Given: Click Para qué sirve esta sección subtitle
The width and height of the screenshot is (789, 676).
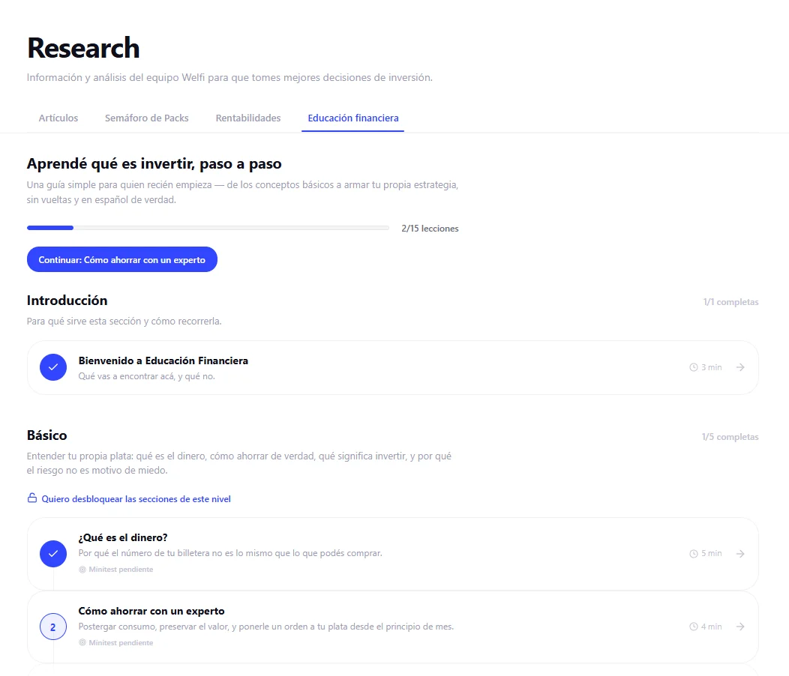Looking at the screenshot, I should click(124, 321).
